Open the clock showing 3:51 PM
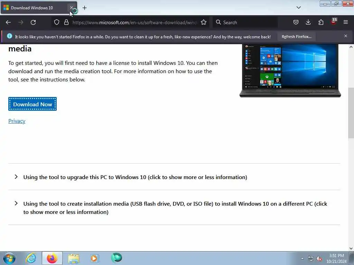 336,258
